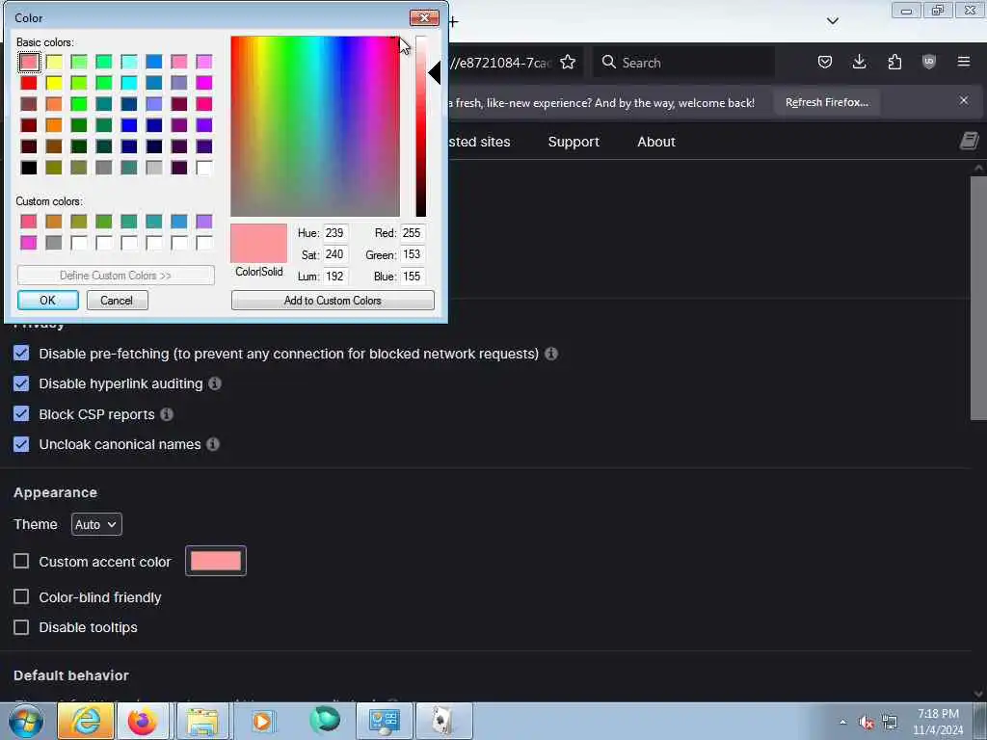Open Windows Explorer from the taskbar

click(201, 721)
